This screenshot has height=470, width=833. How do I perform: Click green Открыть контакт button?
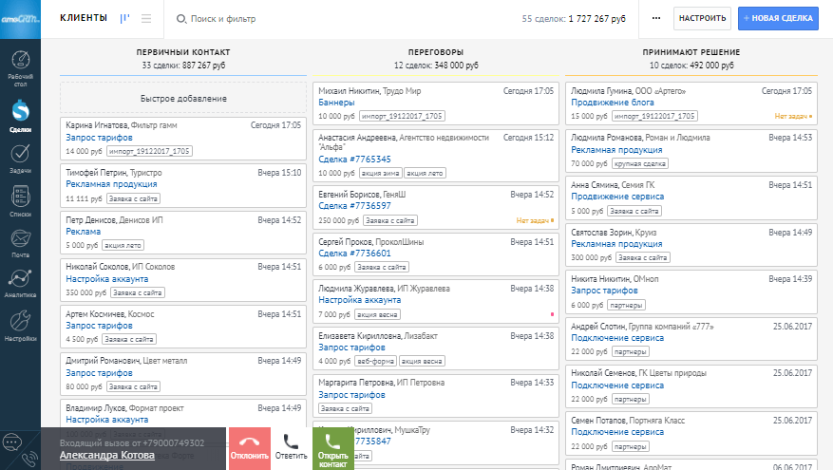(x=332, y=448)
